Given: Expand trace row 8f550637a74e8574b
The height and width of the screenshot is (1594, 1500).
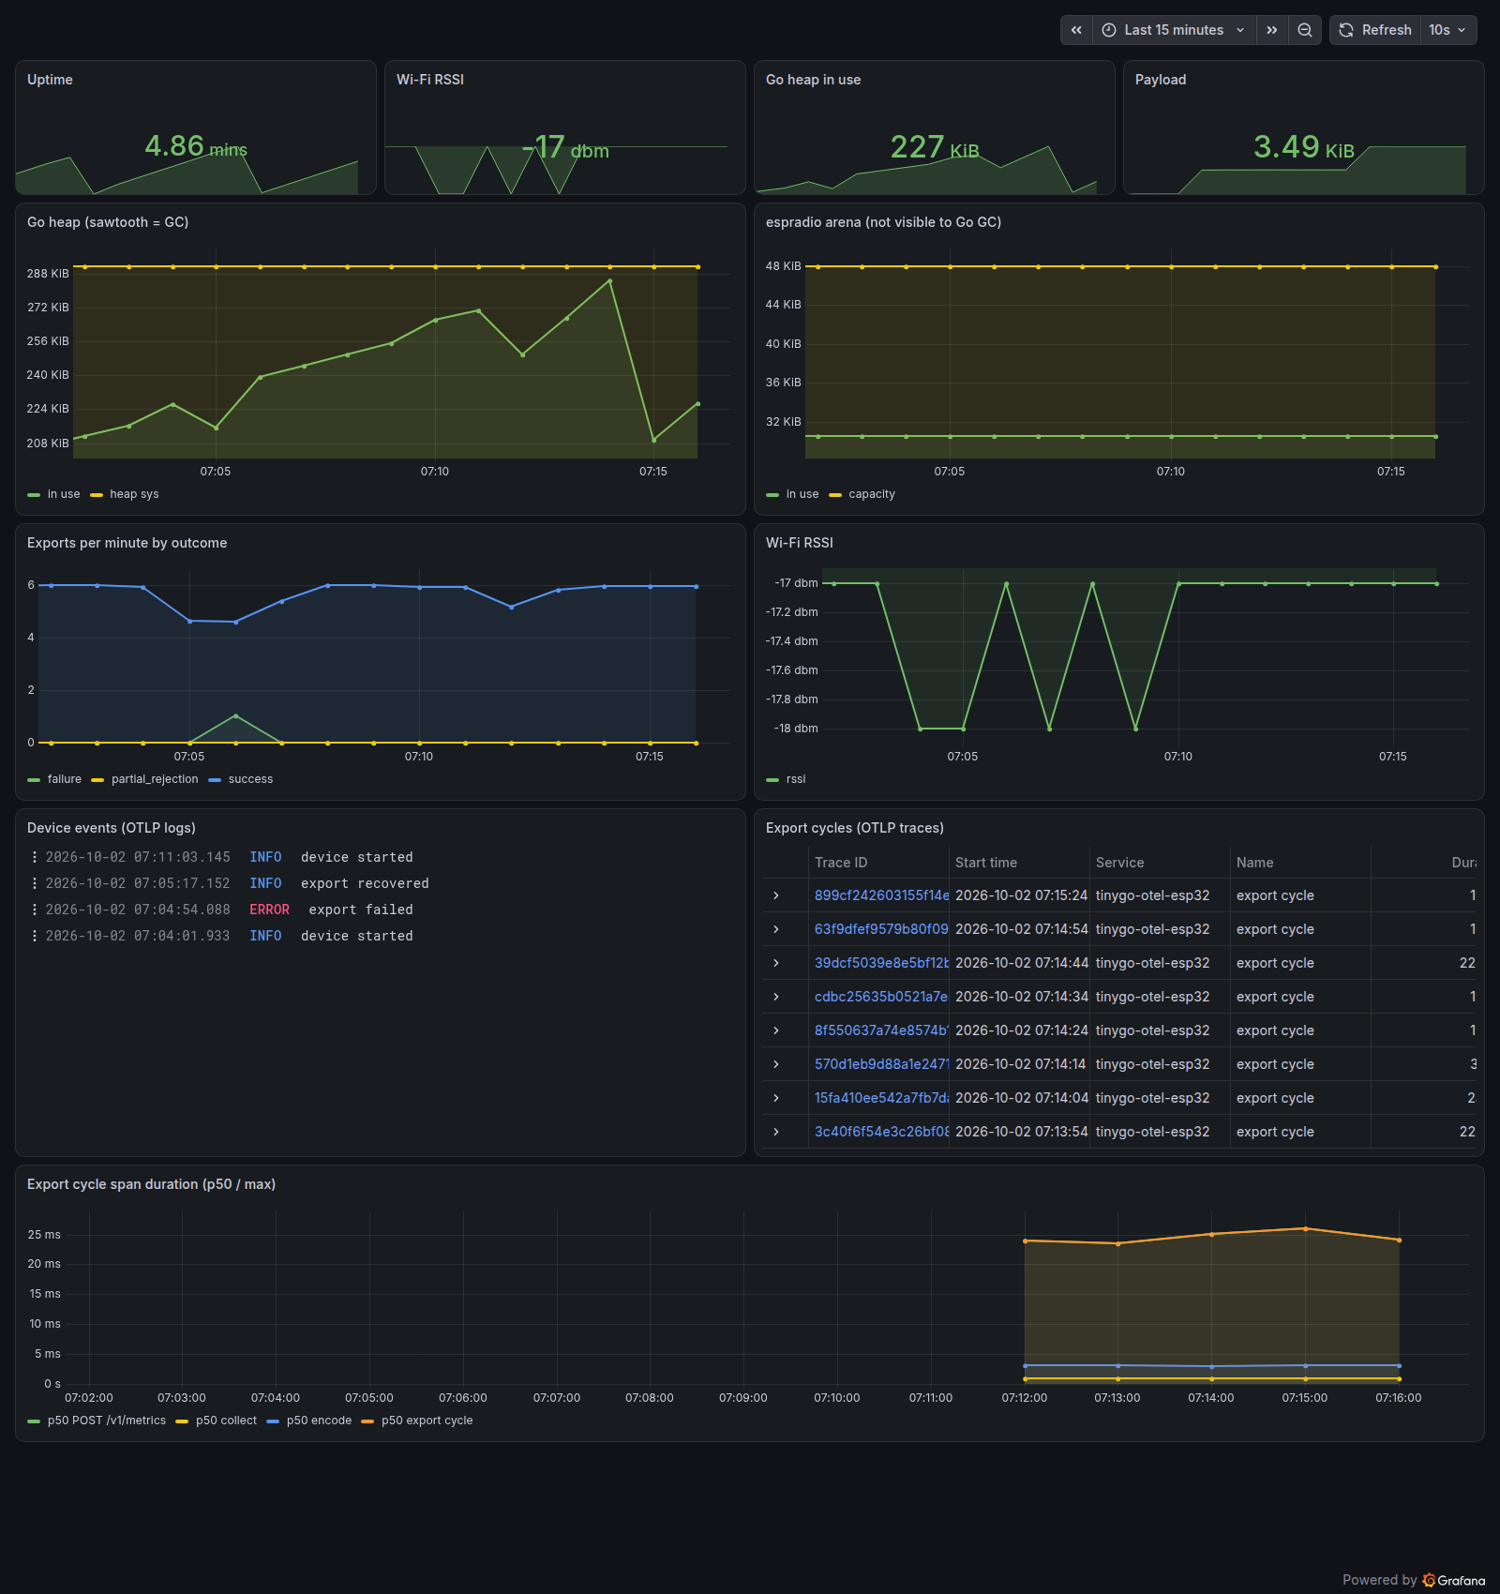Looking at the screenshot, I should coord(776,1030).
